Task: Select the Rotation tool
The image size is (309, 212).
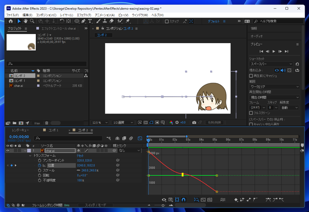Action: point(62,21)
